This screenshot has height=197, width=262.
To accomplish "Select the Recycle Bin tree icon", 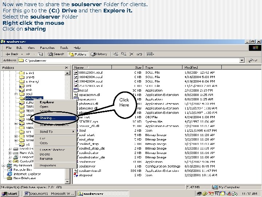I will [9, 170].
